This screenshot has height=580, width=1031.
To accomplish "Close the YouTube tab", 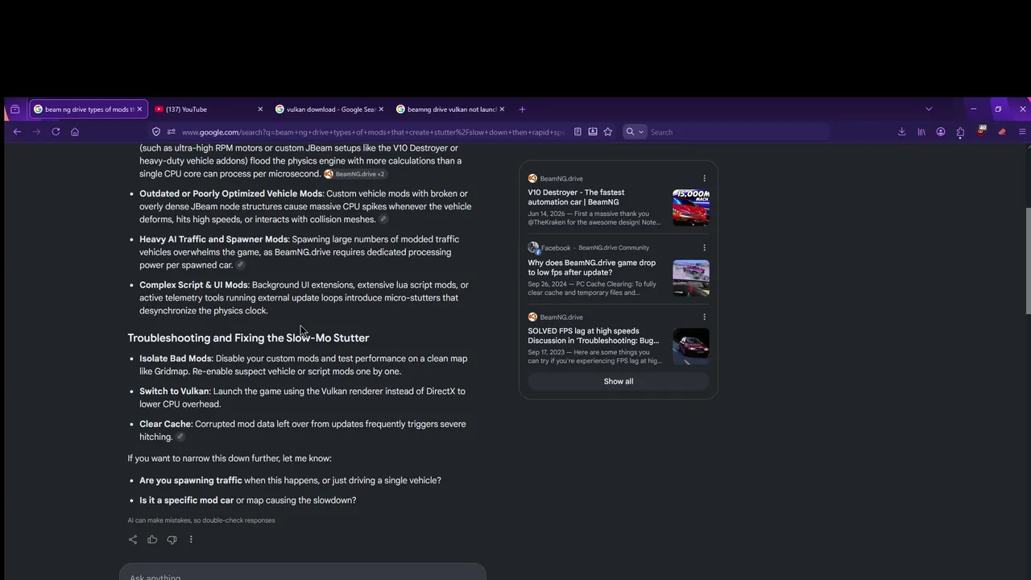I will pyautogui.click(x=260, y=110).
